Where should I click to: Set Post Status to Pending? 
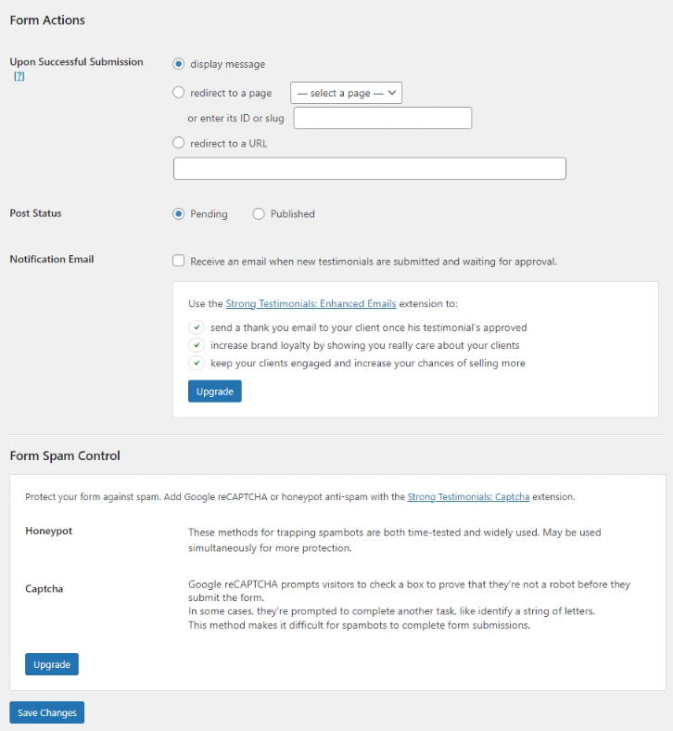(178, 213)
